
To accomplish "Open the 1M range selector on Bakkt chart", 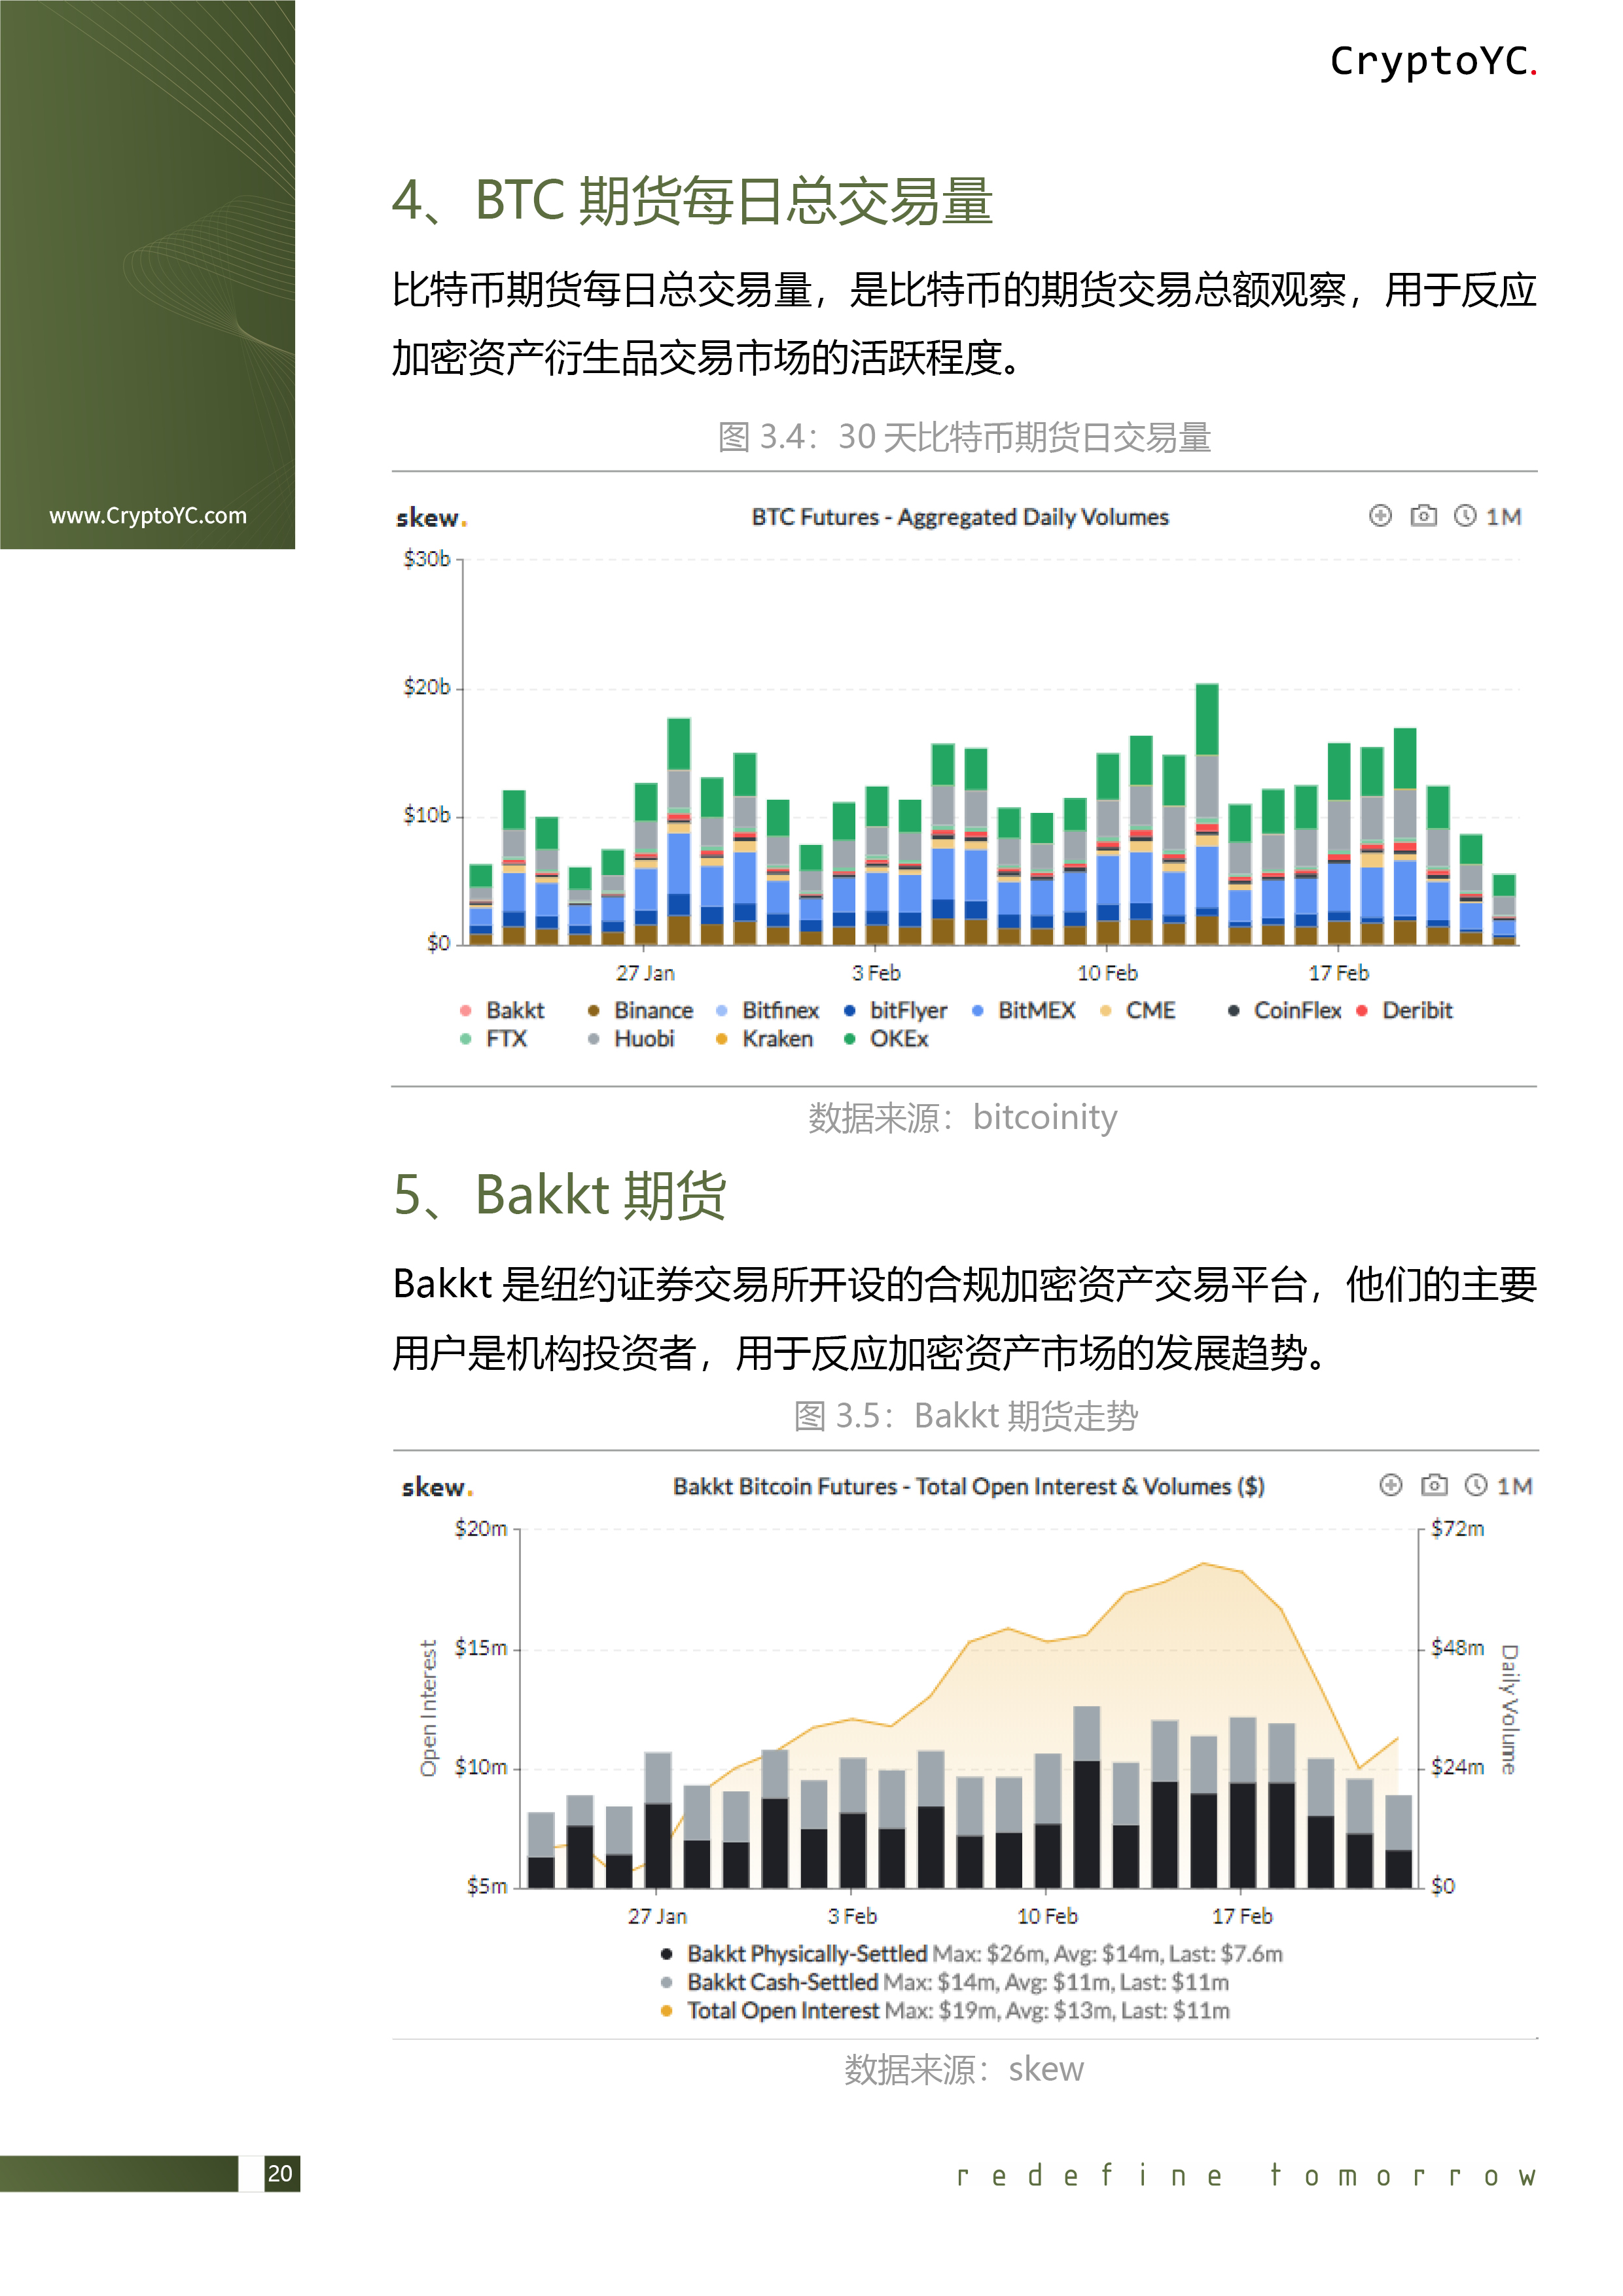I will (1514, 1486).
